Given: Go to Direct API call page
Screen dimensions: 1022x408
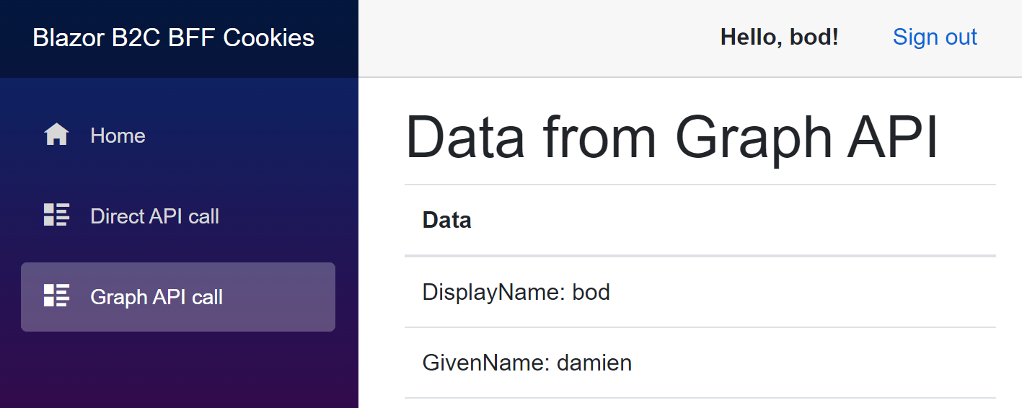Looking at the screenshot, I should [154, 216].
